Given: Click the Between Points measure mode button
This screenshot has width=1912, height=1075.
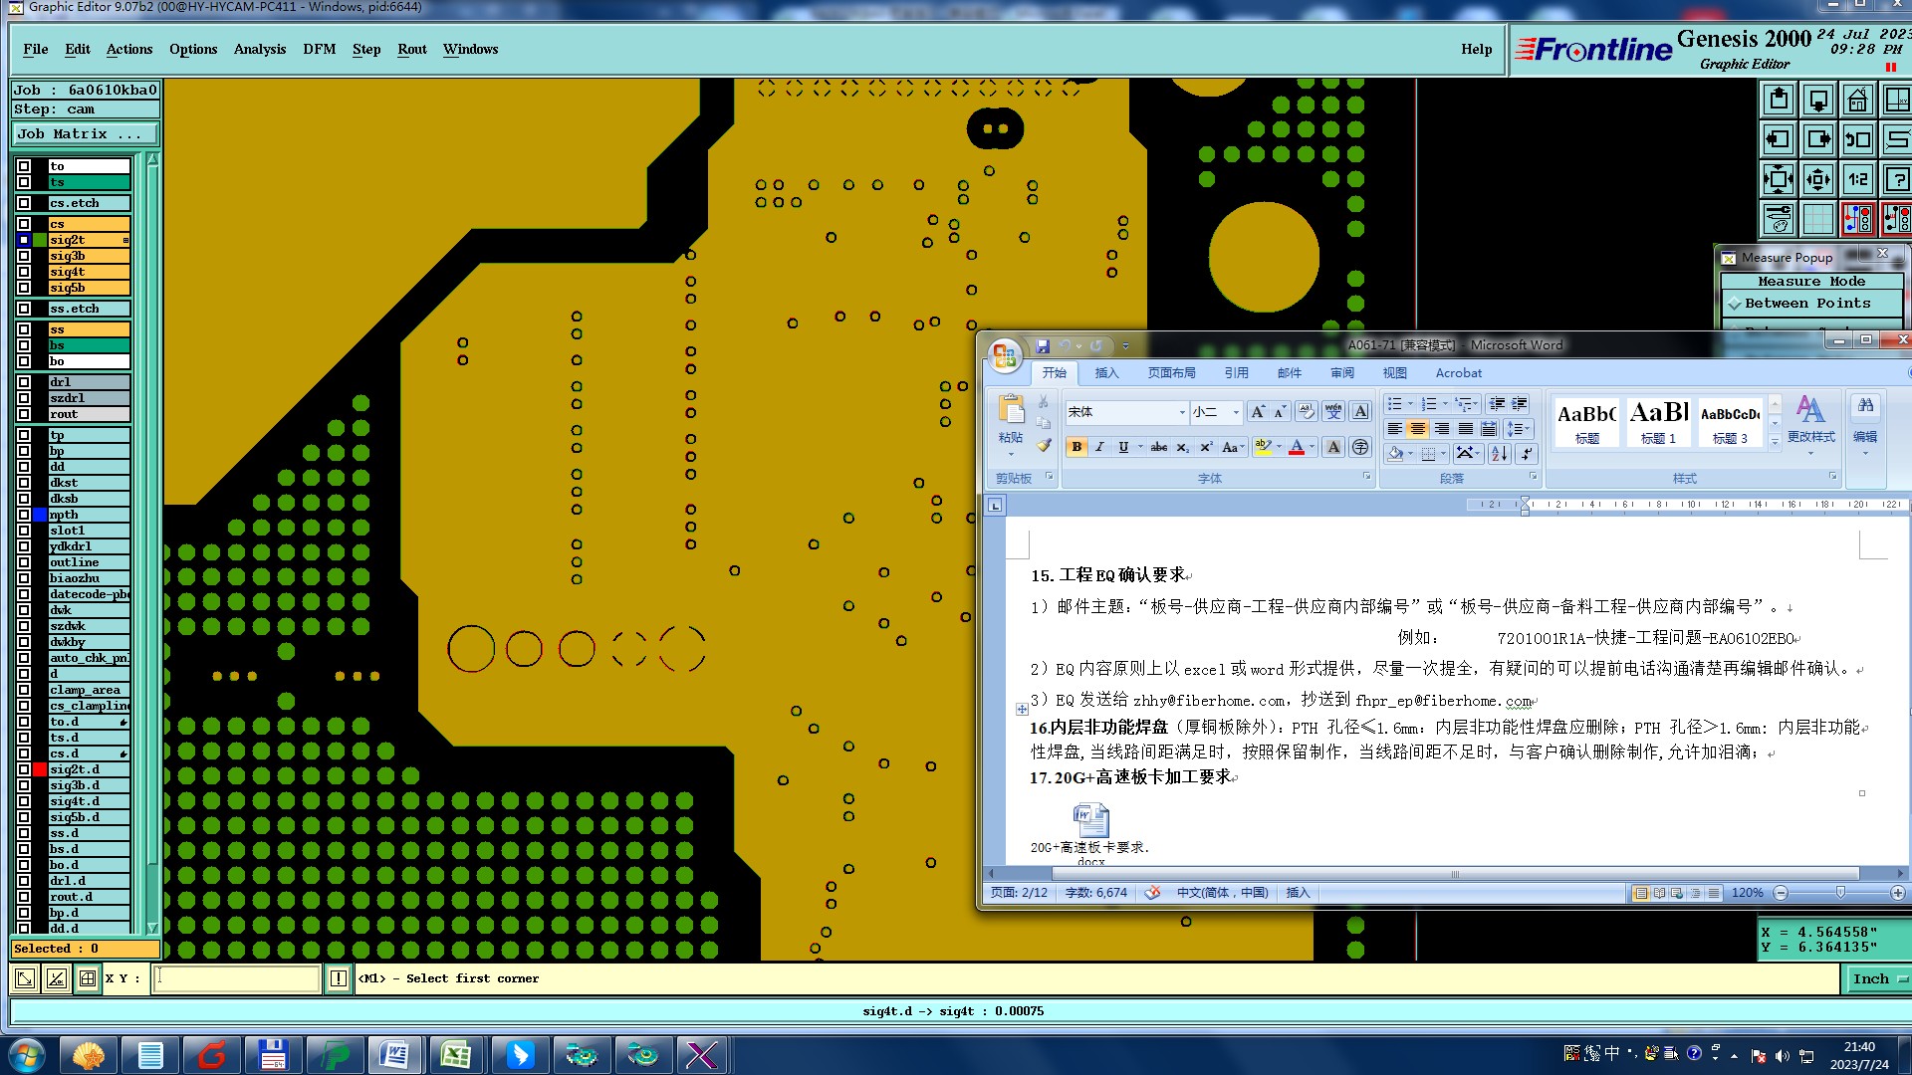Looking at the screenshot, I should (x=1806, y=304).
